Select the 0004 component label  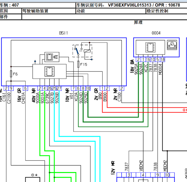click(x=156, y=33)
